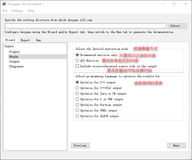The width and height of the screenshot is (192, 160).
Task: Click the Next button
Action: point(176,145)
